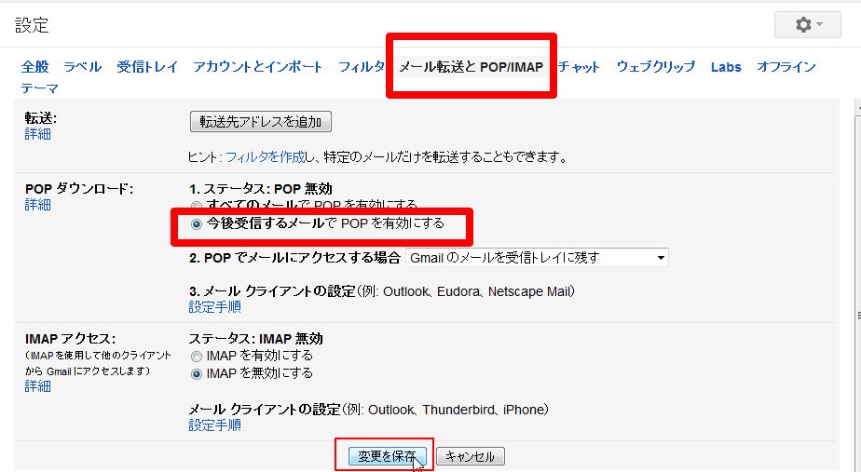The image size is (861, 472).
Task: Open the POP access action dropdown
Action: [x=538, y=258]
